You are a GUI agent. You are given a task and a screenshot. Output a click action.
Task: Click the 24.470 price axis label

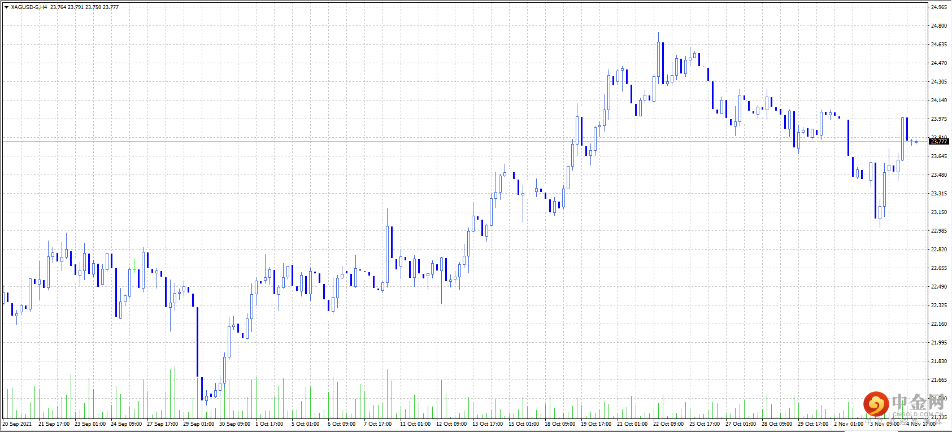click(x=939, y=63)
